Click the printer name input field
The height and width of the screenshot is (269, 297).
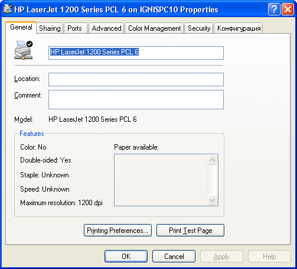136,53
